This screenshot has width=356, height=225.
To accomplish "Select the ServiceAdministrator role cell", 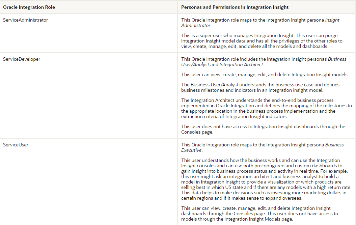I will [x=26, y=20].
